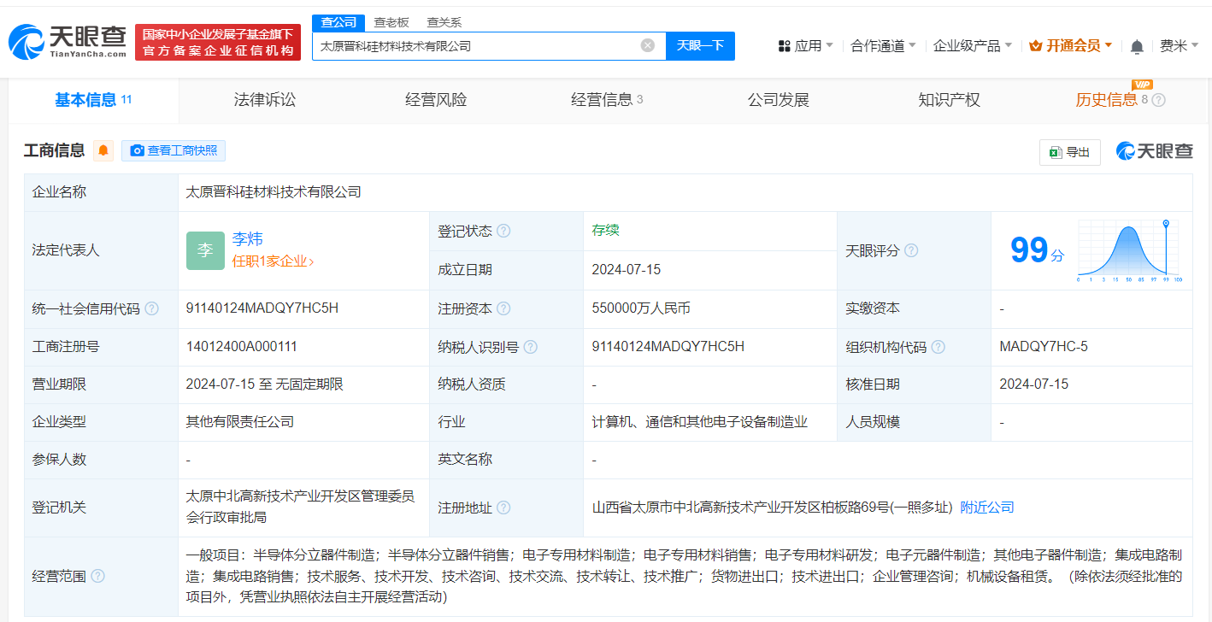The width and height of the screenshot is (1212, 622).
Task: Click the 应用 grid icon in navbar
Action: tap(785, 45)
